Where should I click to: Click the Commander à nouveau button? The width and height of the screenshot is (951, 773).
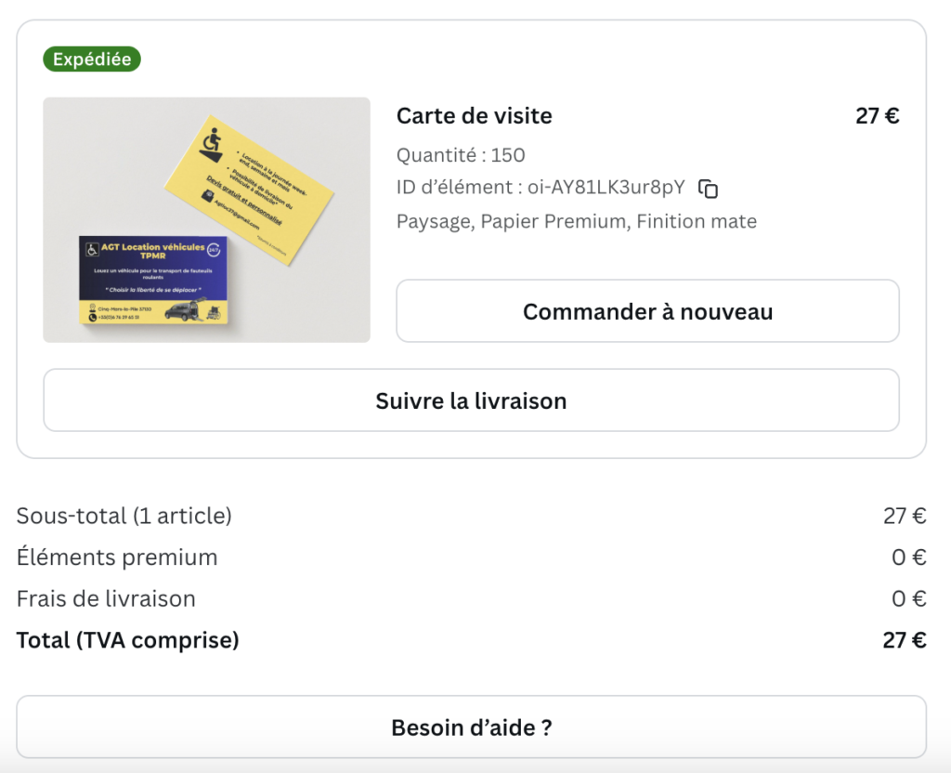pos(647,310)
